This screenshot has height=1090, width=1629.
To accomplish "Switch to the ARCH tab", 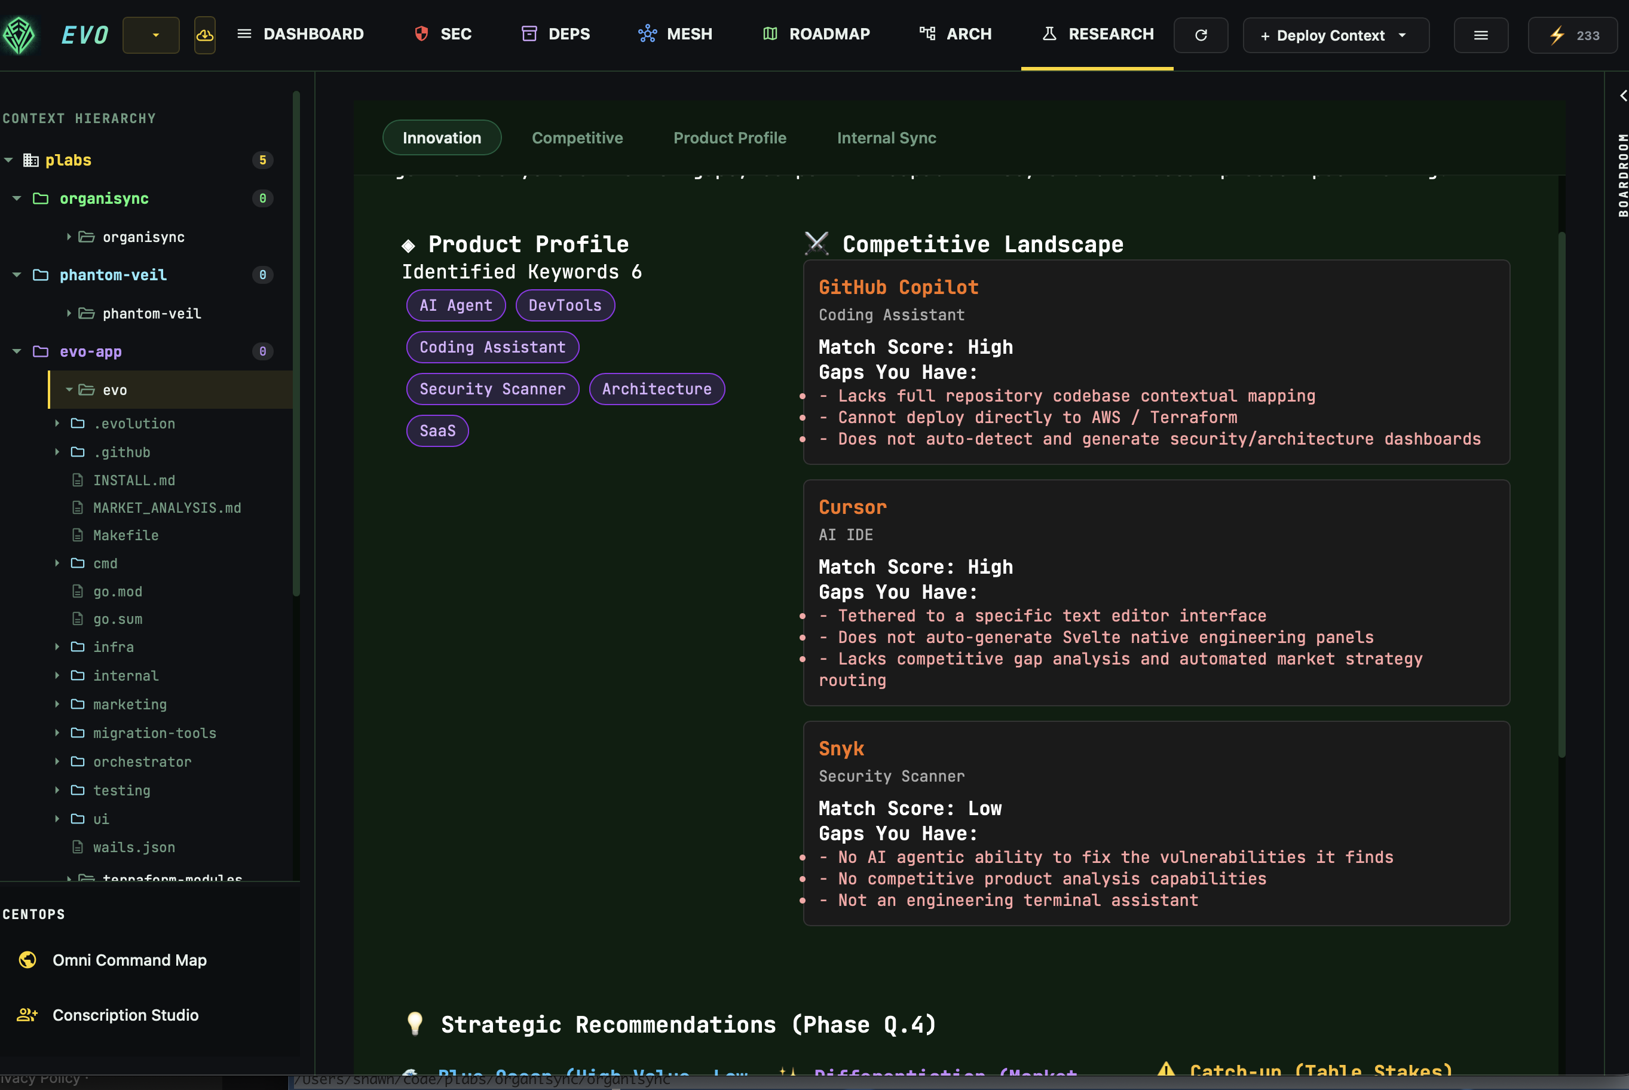I will point(956,34).
